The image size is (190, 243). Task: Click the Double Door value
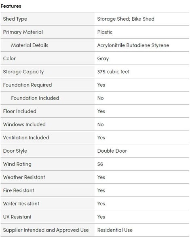[112, 151]
